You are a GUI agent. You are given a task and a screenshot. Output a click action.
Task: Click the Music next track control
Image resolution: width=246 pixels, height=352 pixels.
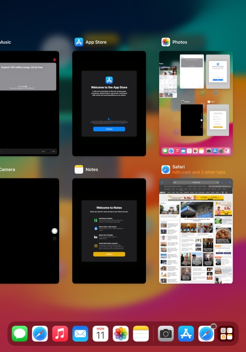point(54,151)
